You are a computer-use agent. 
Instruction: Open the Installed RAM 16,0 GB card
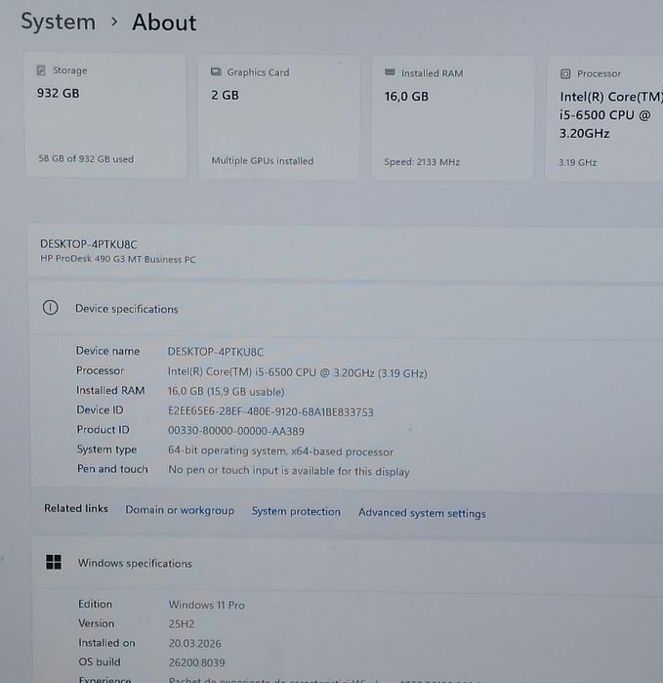pyautogui.click(x=452, y=117)
